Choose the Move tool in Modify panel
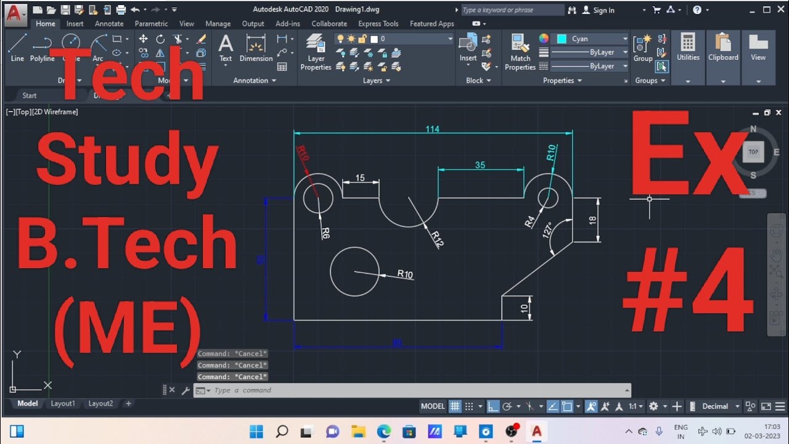 (x=144, y=38)
